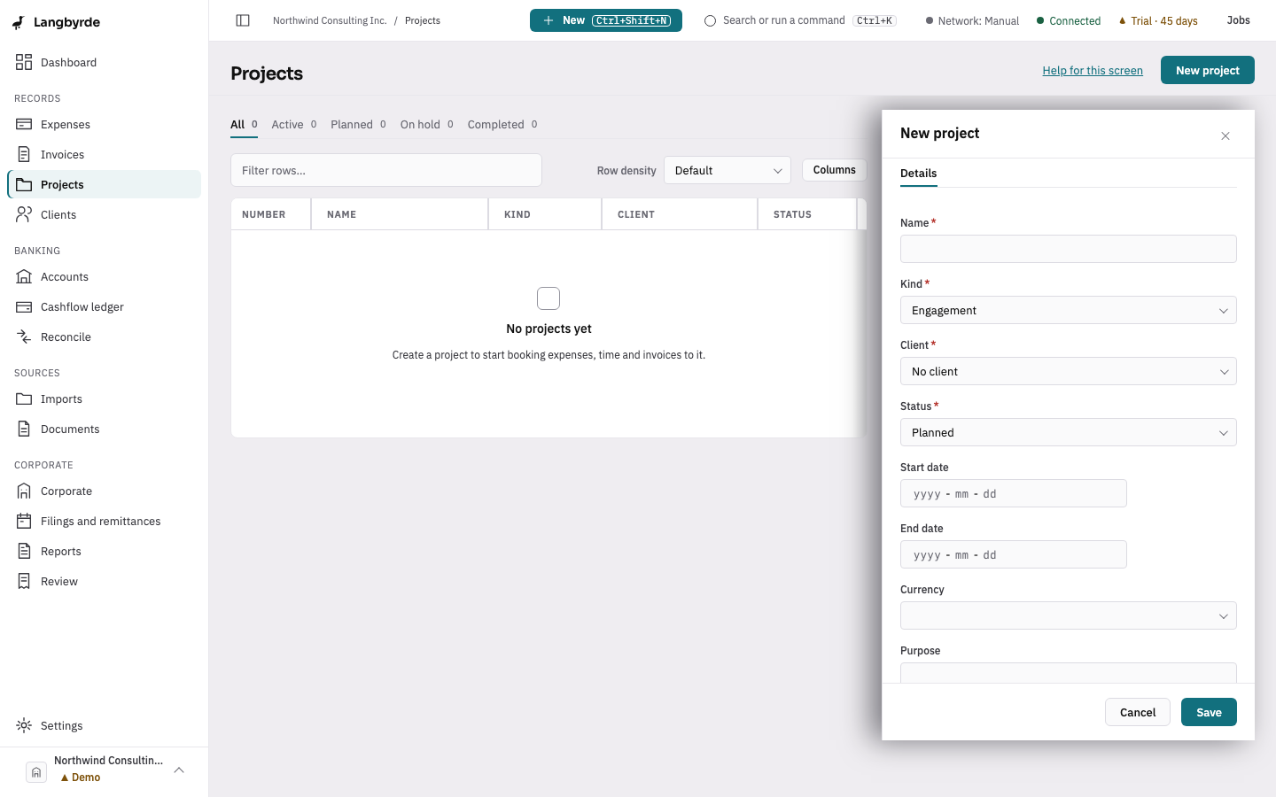Open the Cashflow ledger
Image resolution: width=1276 pixels, height=797 pixels.
[x=104, y=306]
